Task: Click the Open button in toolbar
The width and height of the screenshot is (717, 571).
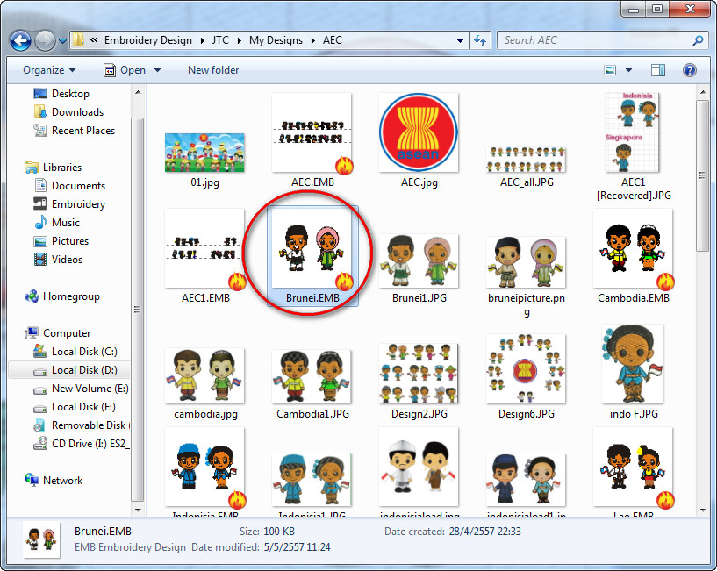Action: click(125, 70)
